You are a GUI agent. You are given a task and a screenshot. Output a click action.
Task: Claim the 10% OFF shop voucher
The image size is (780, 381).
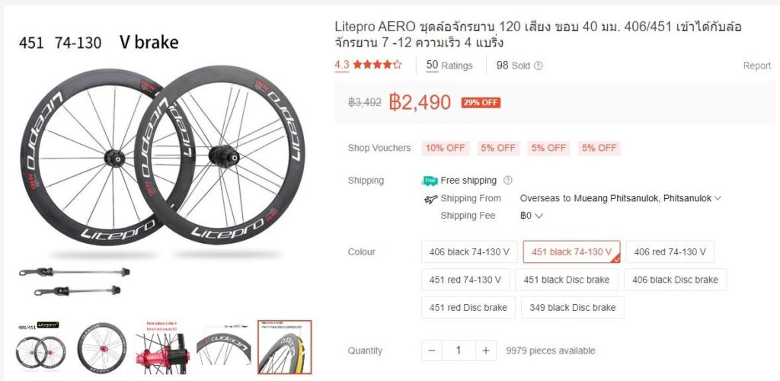coord(445,148)
